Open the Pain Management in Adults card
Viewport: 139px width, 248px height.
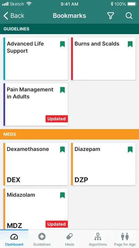point(36,104)
